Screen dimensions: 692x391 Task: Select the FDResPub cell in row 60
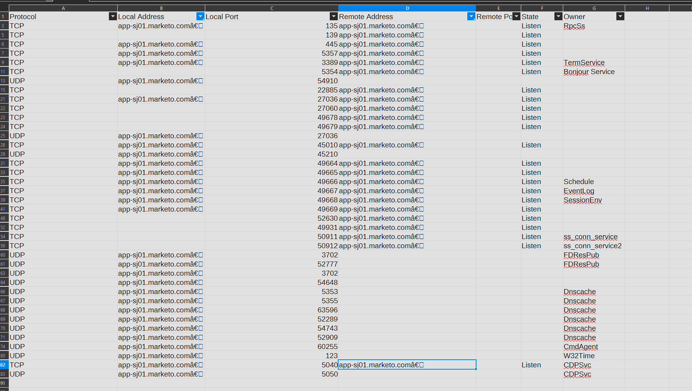(594, 255)
